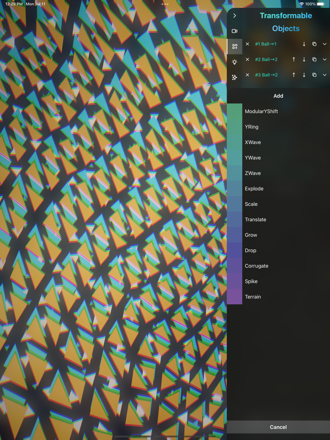Move #2 Ball→2 up
The image size is (330, 440).
(294, 59)
